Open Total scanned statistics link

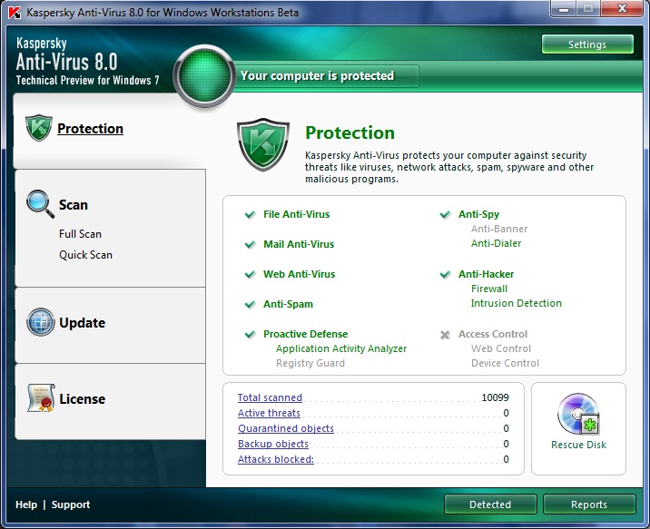coord(270,397)
